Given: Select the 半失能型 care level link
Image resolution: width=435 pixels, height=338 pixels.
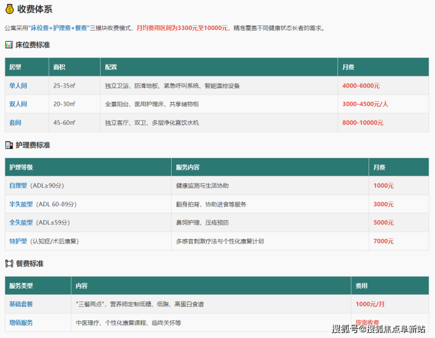Looking at the screenshot, I should click(21, 204).
